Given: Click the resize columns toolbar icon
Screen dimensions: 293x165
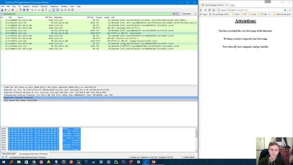Looking at the screenshot, I should [x=72, y=10].
